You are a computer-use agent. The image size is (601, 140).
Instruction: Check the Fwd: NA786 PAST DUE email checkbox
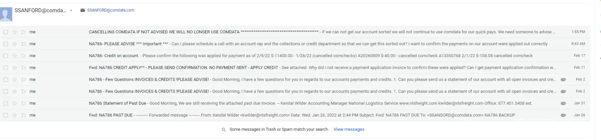pos(6,115)
